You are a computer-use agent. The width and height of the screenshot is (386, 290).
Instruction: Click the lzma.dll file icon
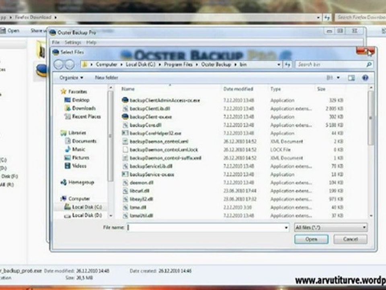pos(125,207)
